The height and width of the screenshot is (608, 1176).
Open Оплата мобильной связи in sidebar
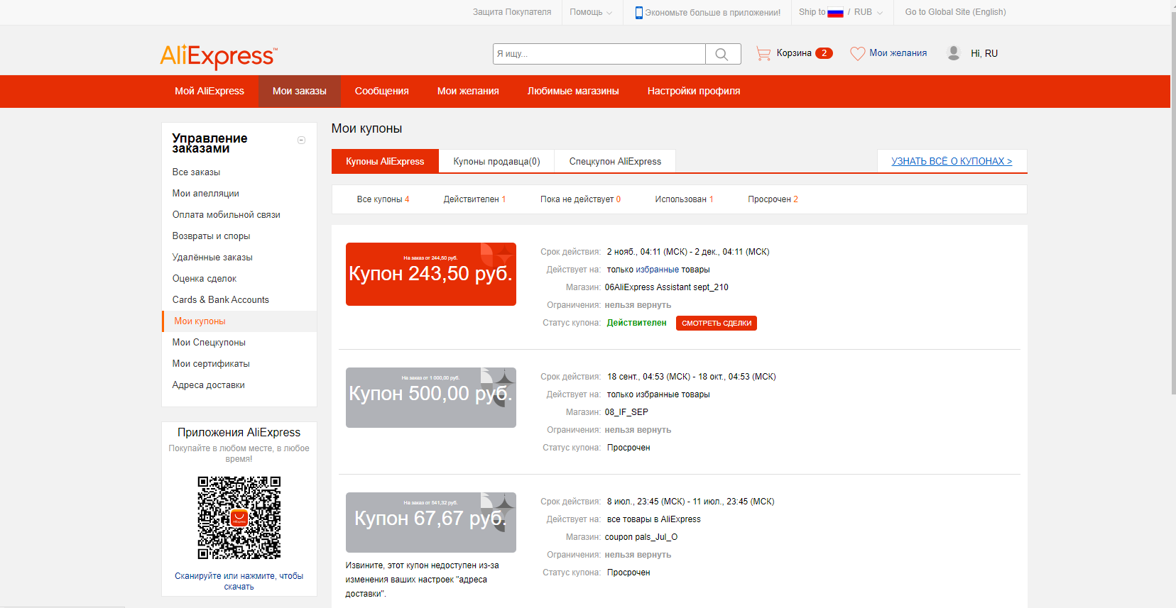pyautogui.click(x=226, y=215)
